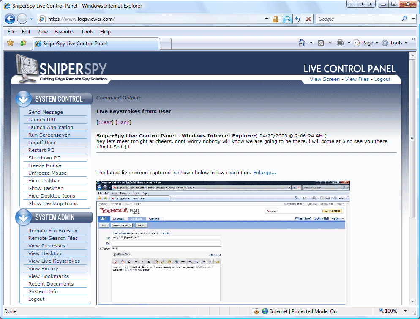Click the Favorites Center star icon
Image resolution: width=420 pixels, height=319 pixels.
[11, 43]
